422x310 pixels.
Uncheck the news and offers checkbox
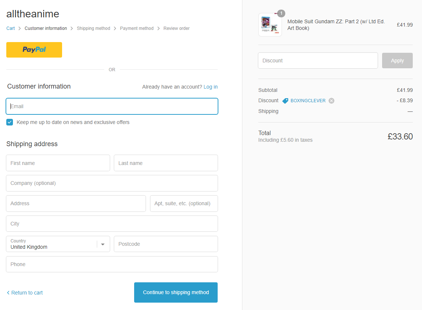pyautogui.click(x=10, y=122)
